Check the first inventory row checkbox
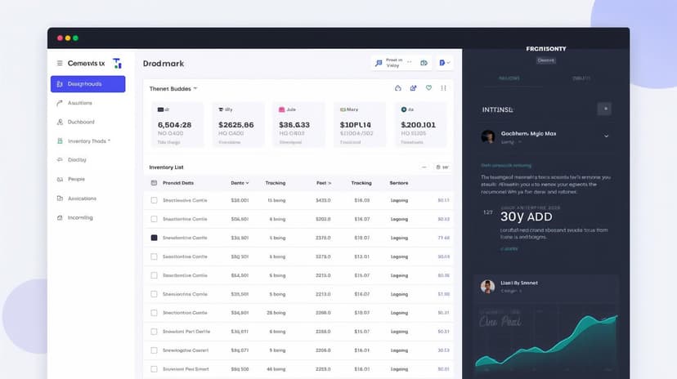The image size is (677, 379). pyautogui.click(x=154, y=200)
